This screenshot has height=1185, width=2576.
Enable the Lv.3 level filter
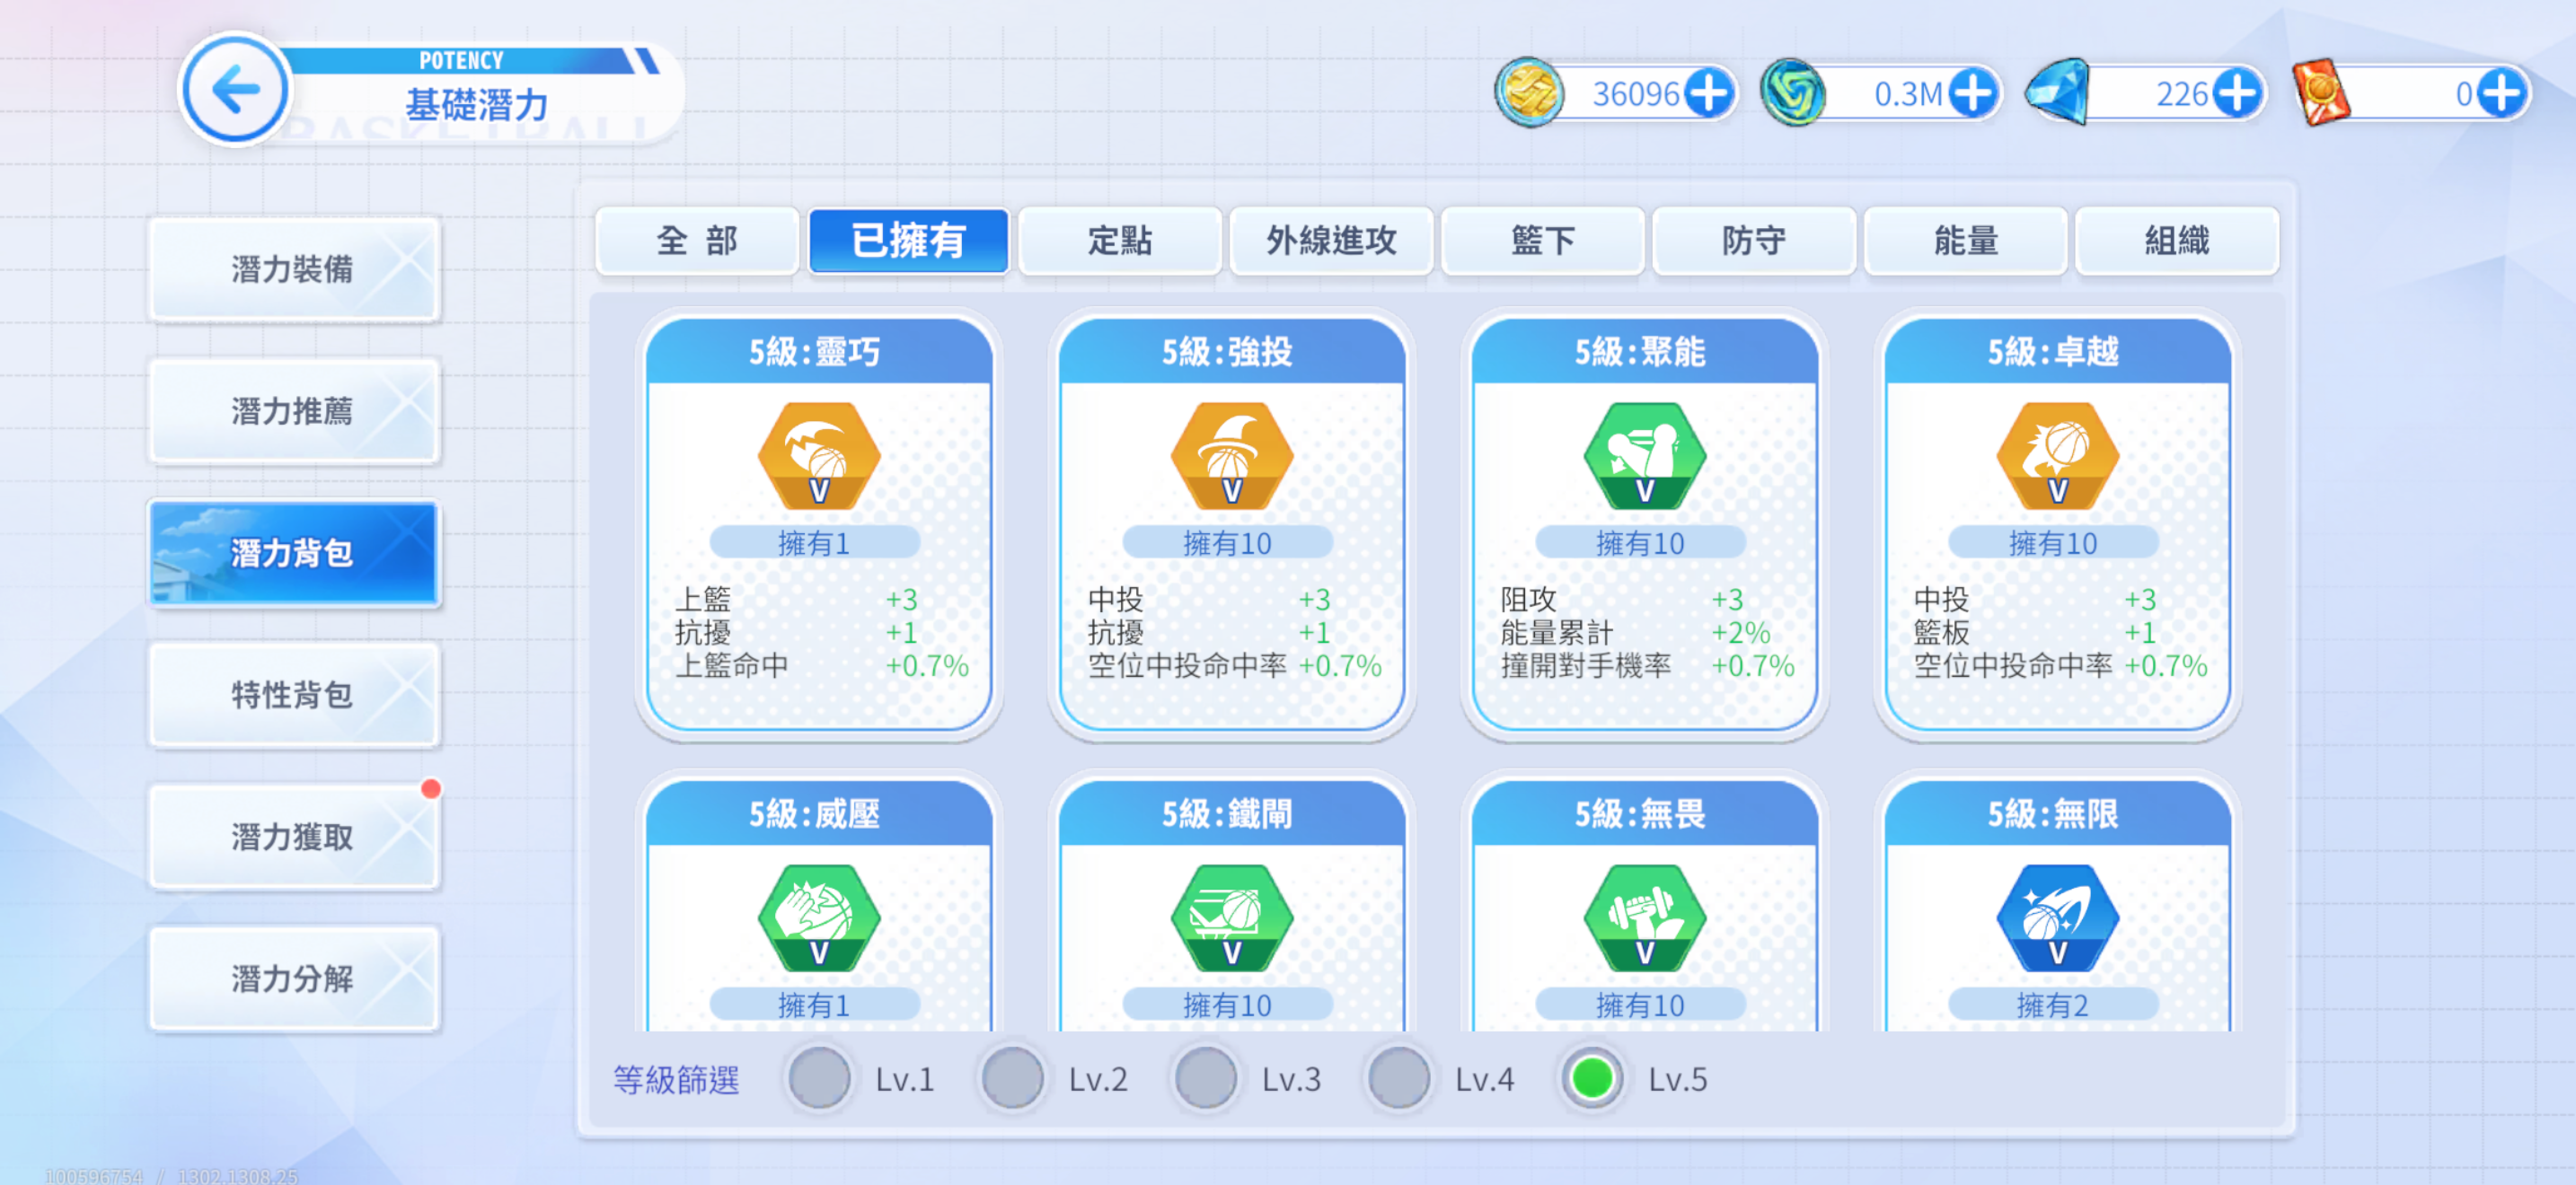click(1205, 1078)
